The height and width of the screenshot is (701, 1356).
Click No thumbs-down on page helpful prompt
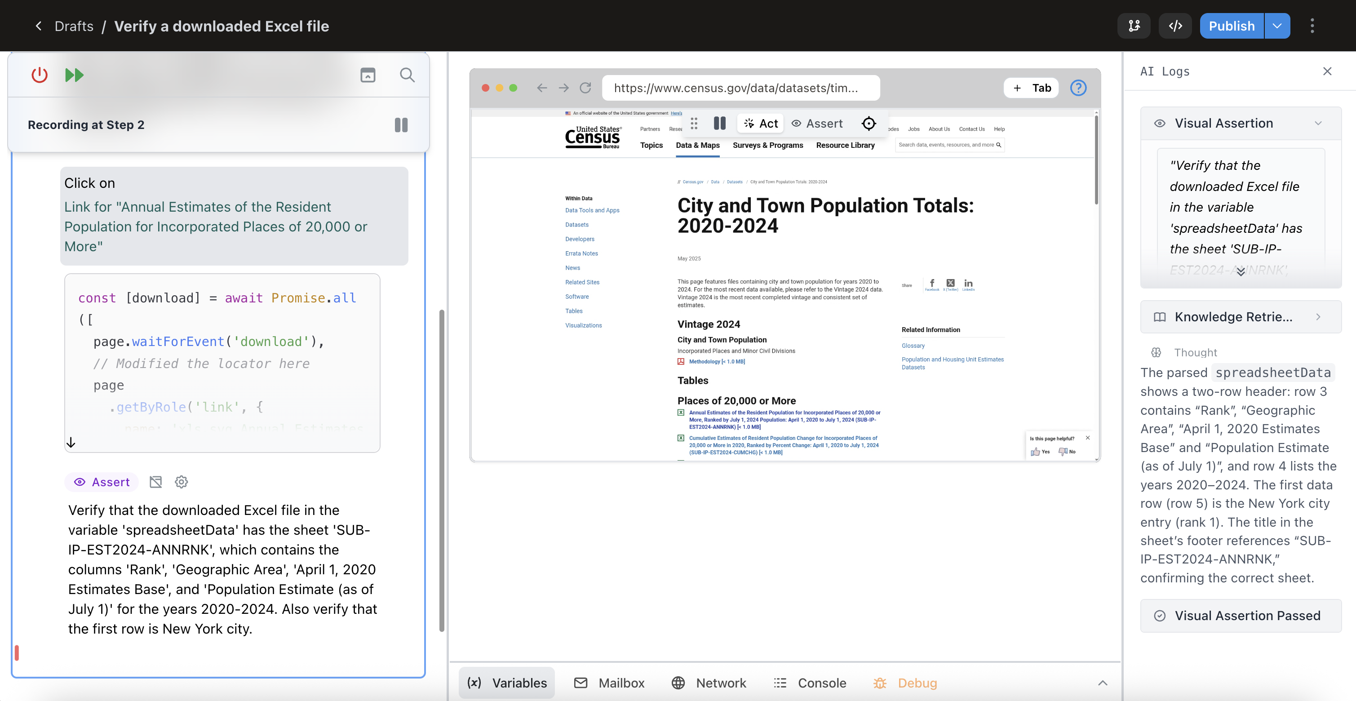coord(1067,452)
